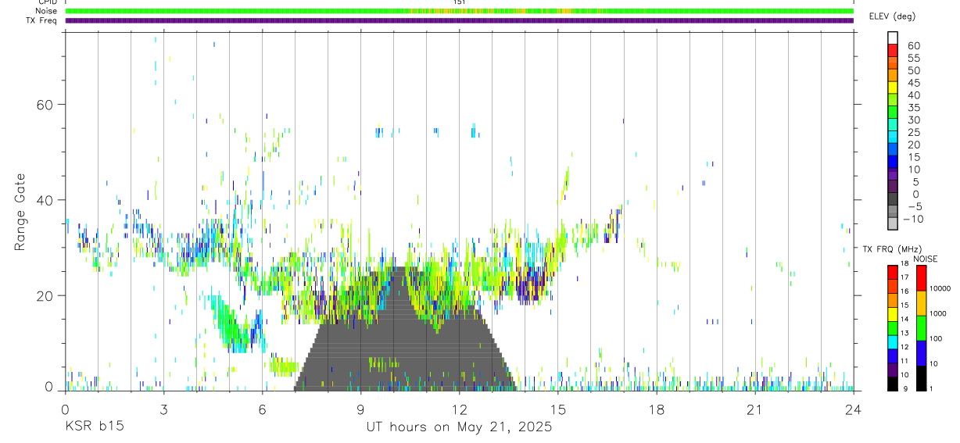Click the orange segment of NOISE color bar

tap(921, 303)
